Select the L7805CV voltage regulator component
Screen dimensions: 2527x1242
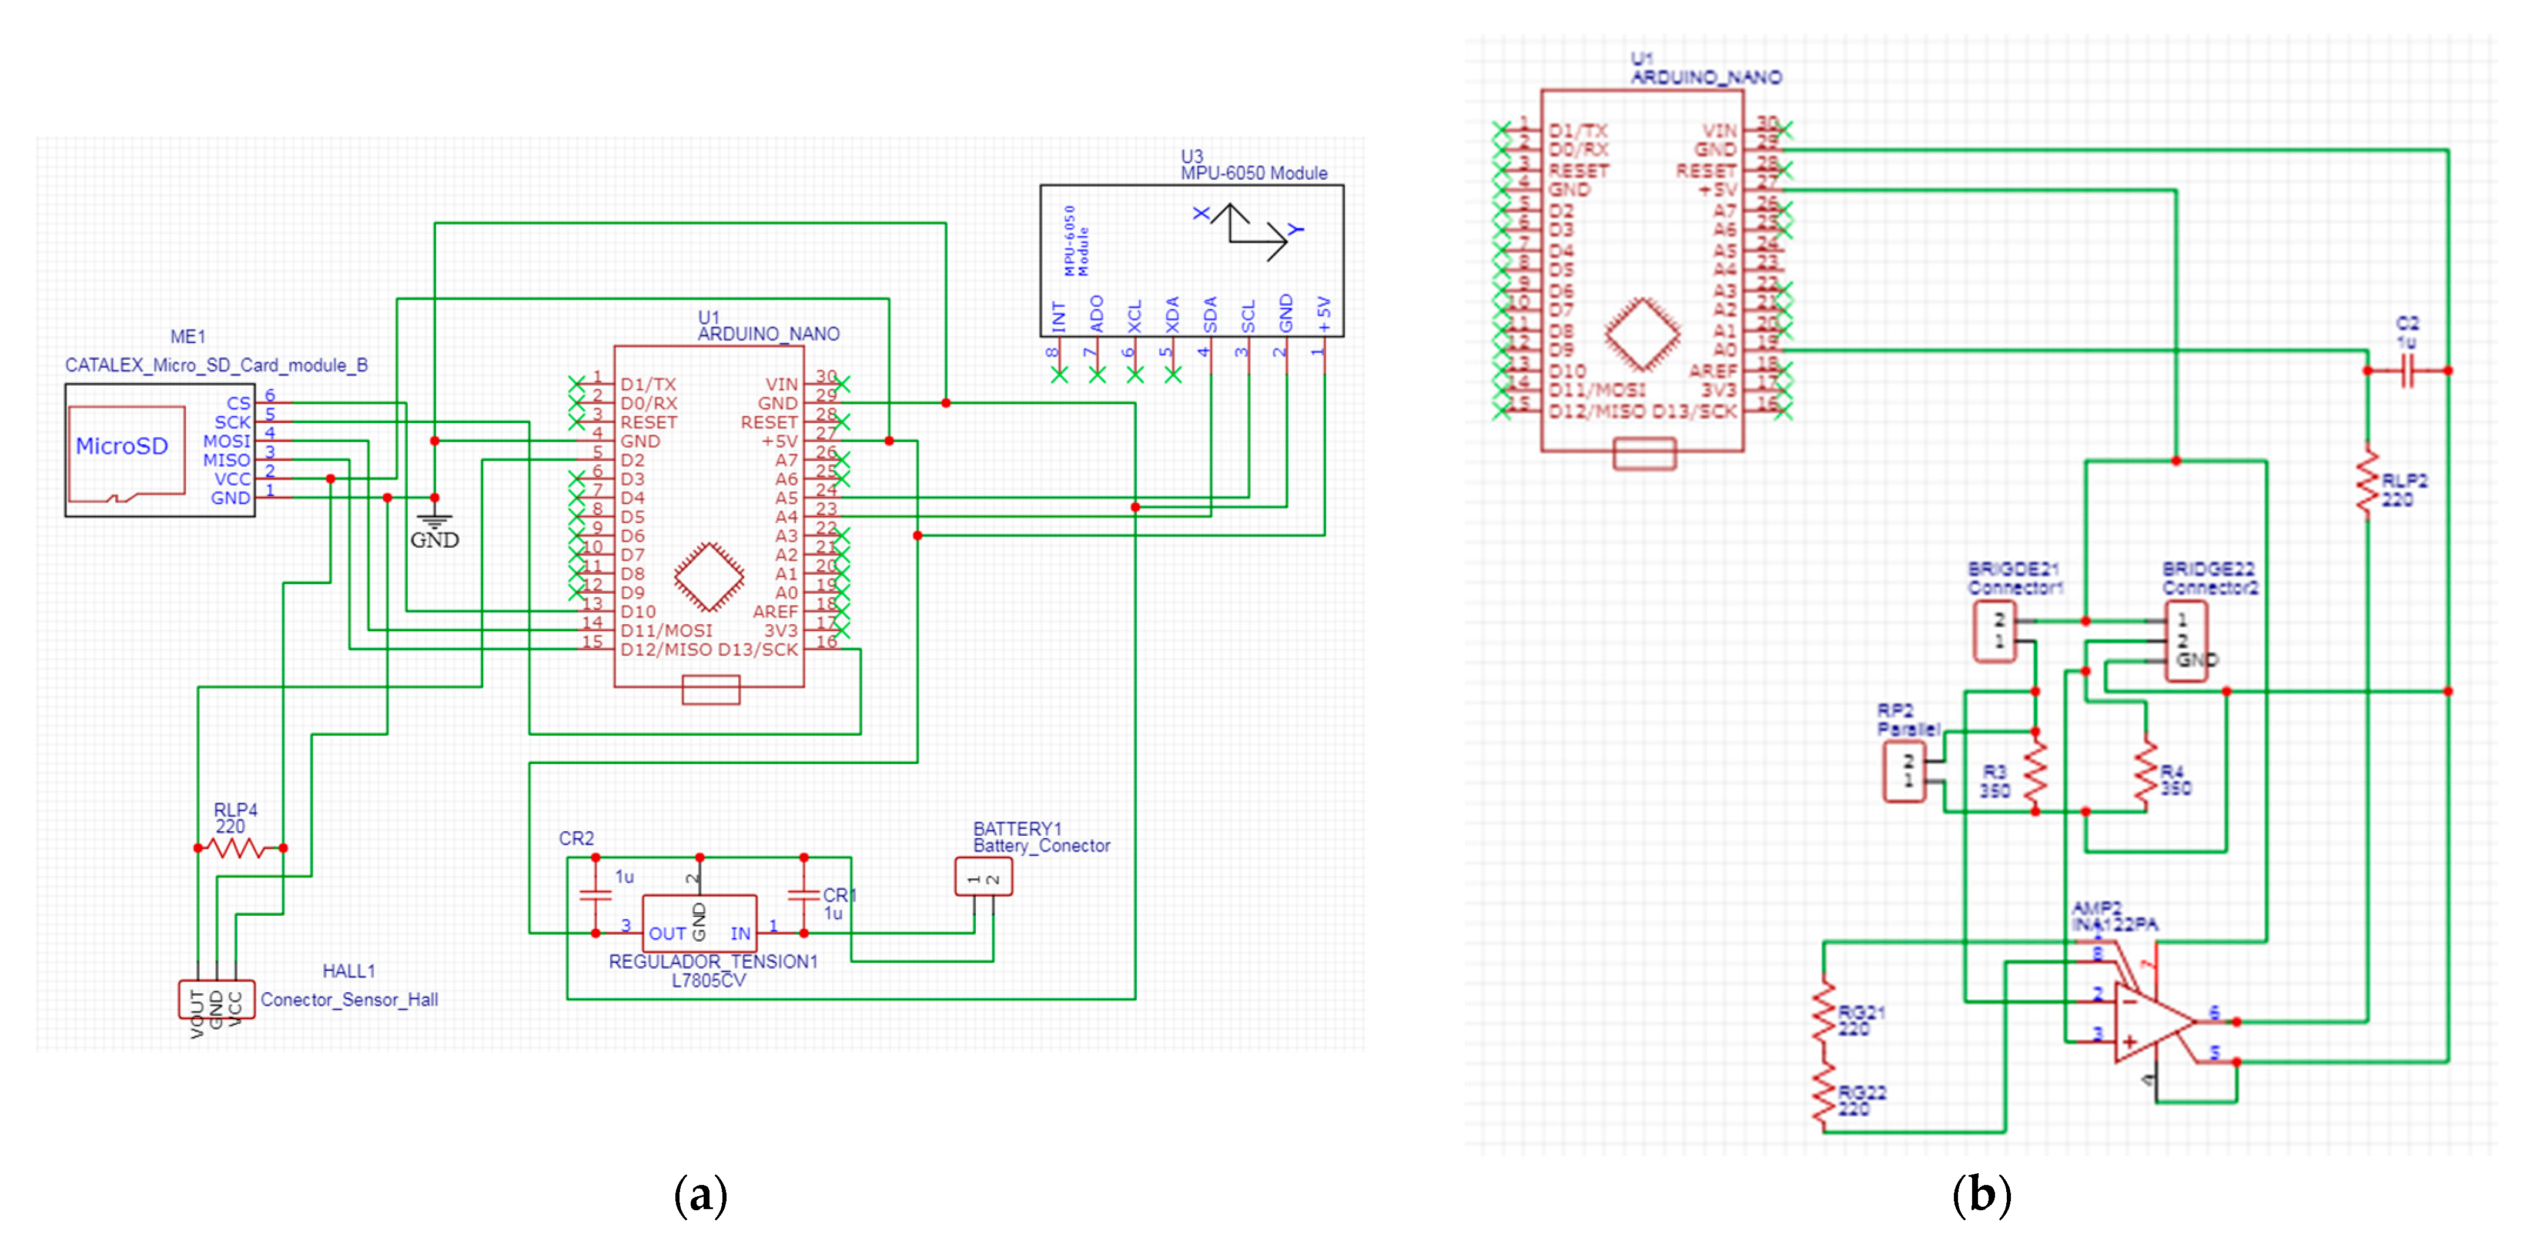coord(698,922)
